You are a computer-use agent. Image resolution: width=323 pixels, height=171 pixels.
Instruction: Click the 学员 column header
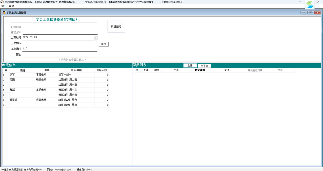tap(176, 70)
